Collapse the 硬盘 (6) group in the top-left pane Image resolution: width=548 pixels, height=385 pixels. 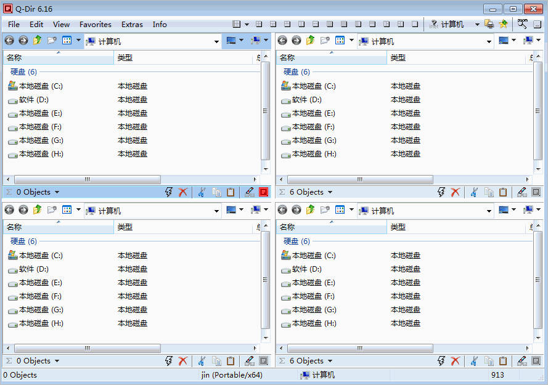tap(23, 72)
